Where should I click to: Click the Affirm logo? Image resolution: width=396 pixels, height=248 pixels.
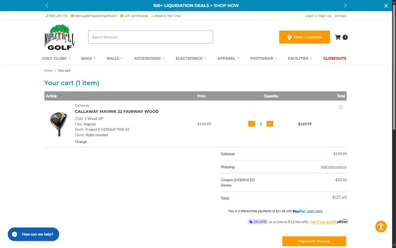tap(342, 221)
